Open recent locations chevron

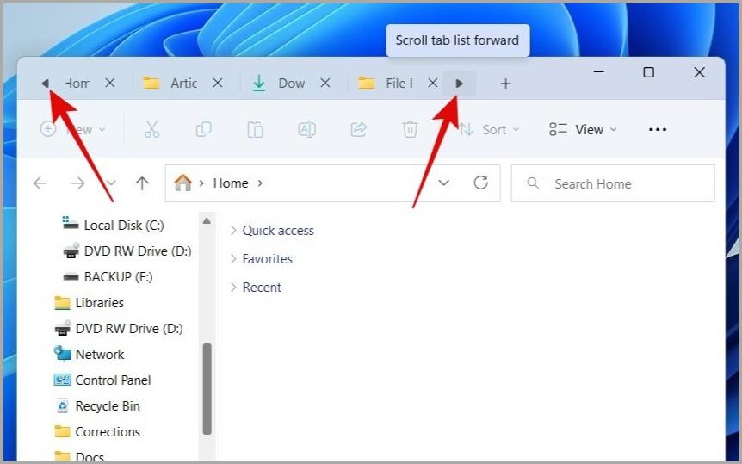point(111,183)
